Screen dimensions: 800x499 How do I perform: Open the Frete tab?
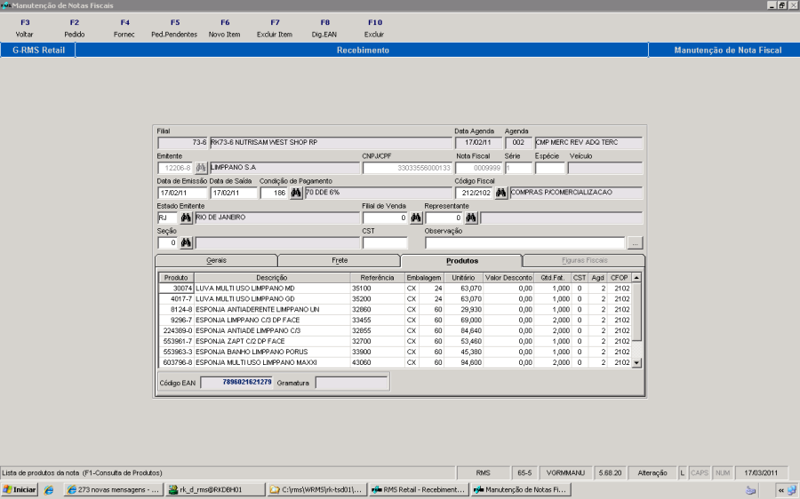click(x=339, y=261)
